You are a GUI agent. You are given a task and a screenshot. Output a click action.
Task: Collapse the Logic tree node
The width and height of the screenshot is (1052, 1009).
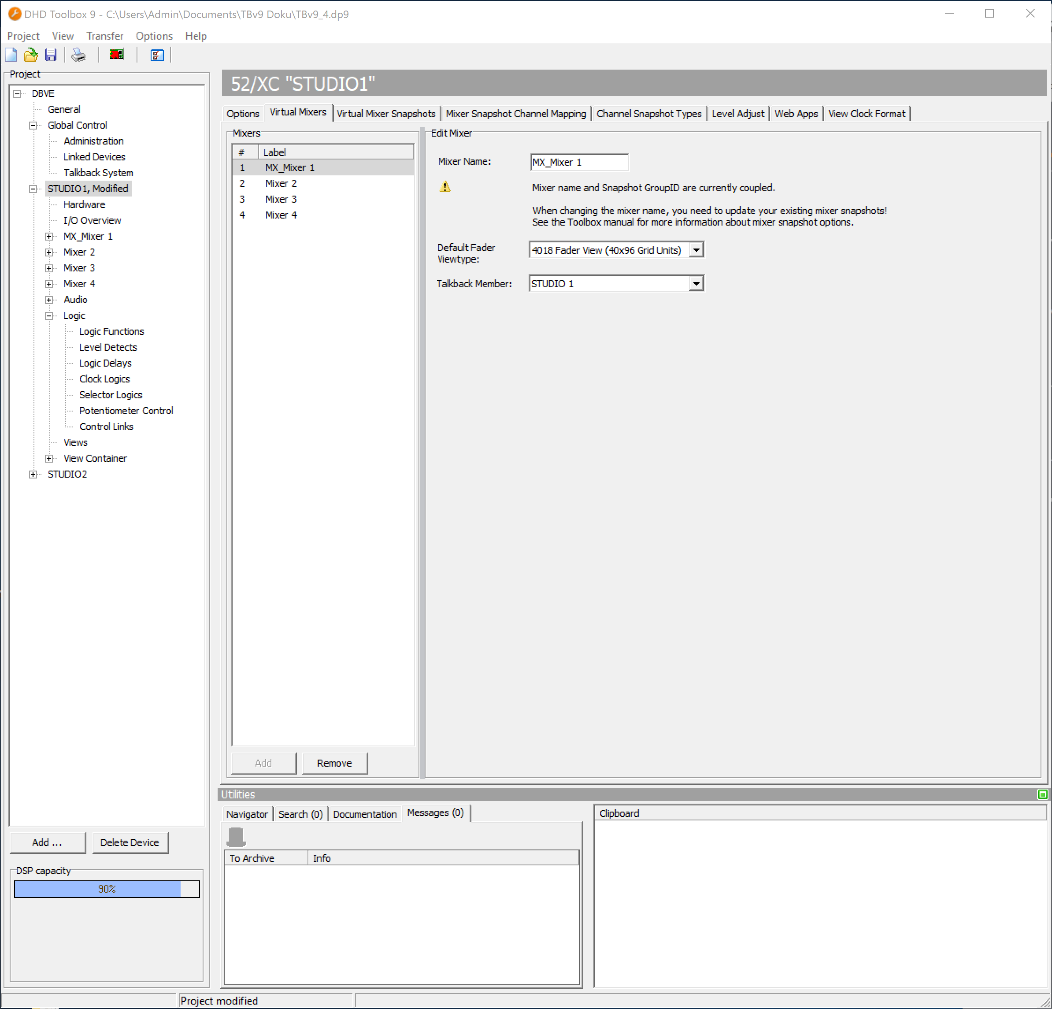49,315
